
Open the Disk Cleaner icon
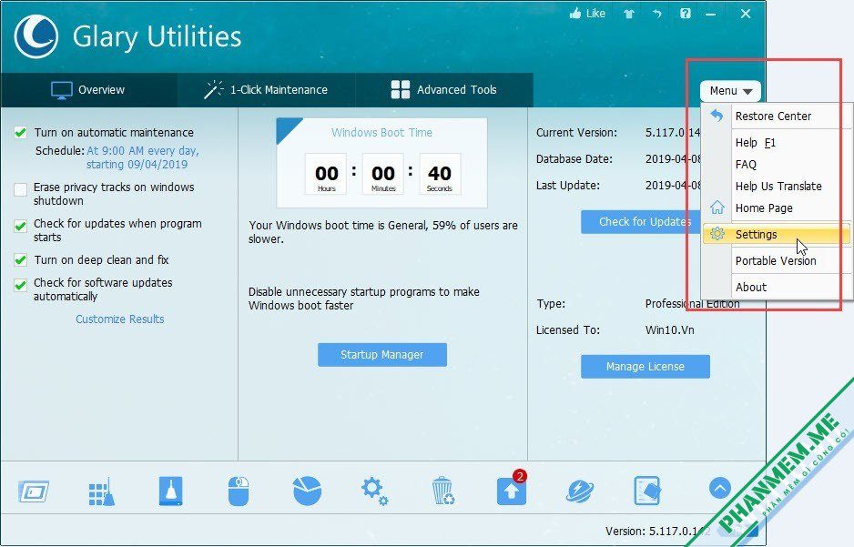[x=170, y=491]
